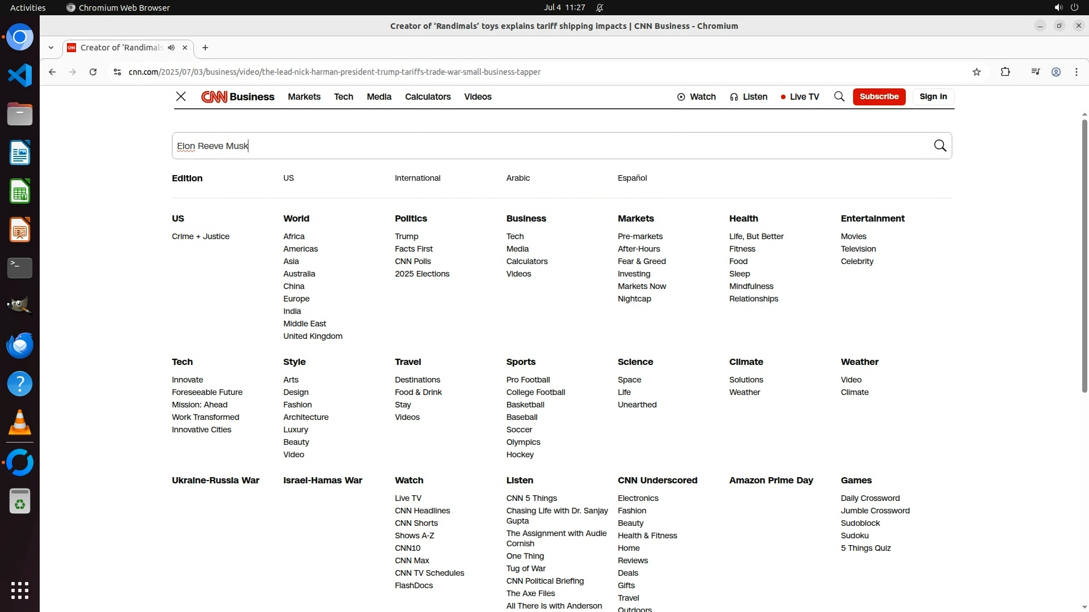
Task: Click the page vertical scrollbar
Action: [1084, 255]
